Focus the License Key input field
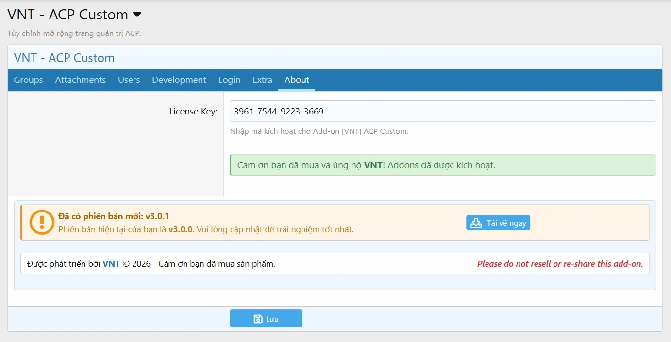 tap(443, 111)
